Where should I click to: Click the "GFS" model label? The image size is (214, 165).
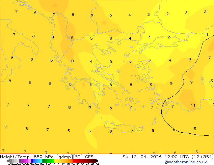pyautogui.click(x=89, y=157)
